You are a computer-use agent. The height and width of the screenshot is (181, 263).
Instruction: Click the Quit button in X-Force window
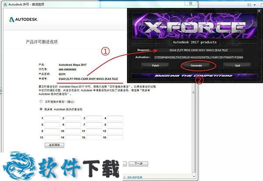pos(237,65)
